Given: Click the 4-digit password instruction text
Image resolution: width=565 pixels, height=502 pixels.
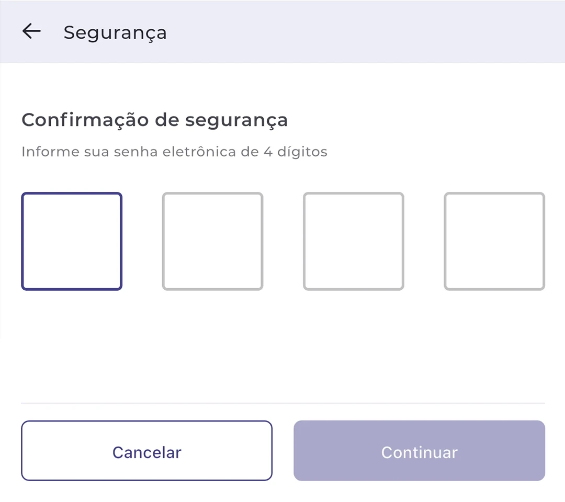Looking at the screenshot, I should click(174, 152).
